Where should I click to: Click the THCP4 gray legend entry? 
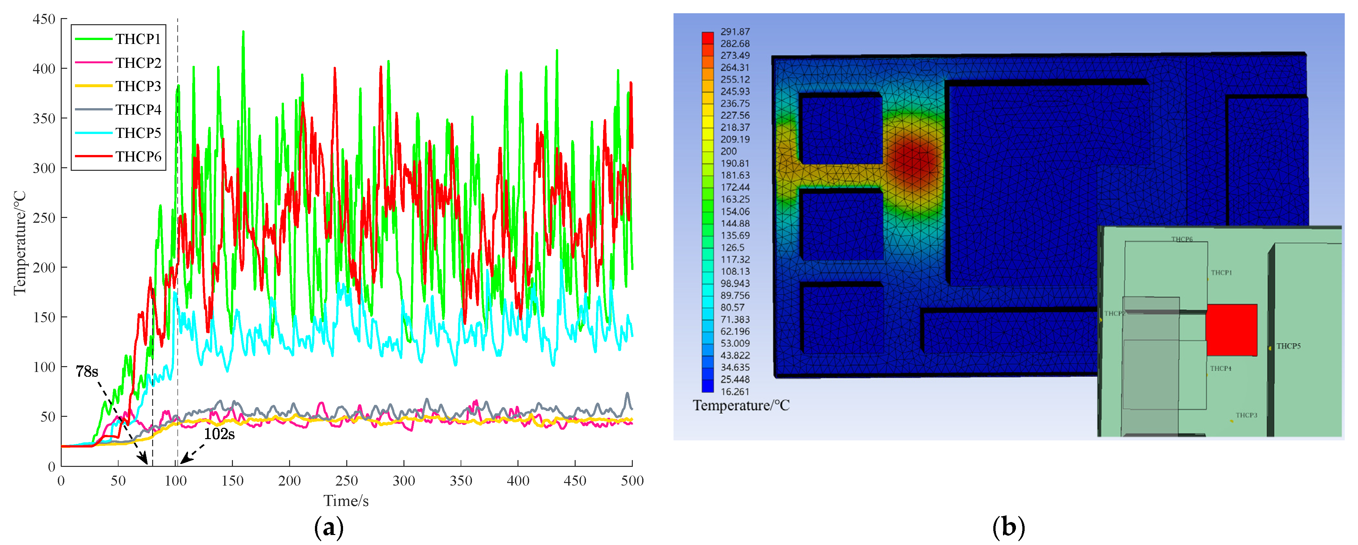138,110
